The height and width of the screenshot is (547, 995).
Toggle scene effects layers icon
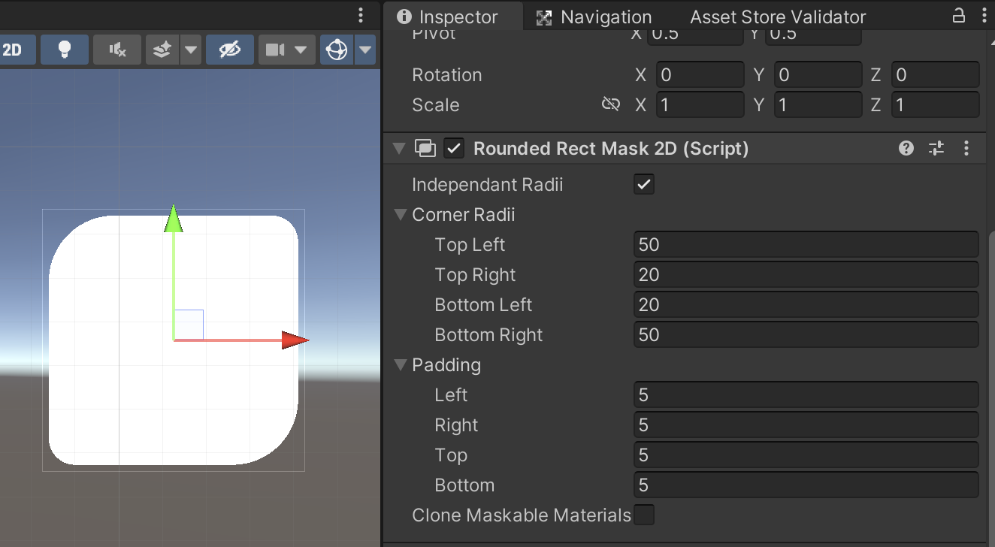[162, 50]
